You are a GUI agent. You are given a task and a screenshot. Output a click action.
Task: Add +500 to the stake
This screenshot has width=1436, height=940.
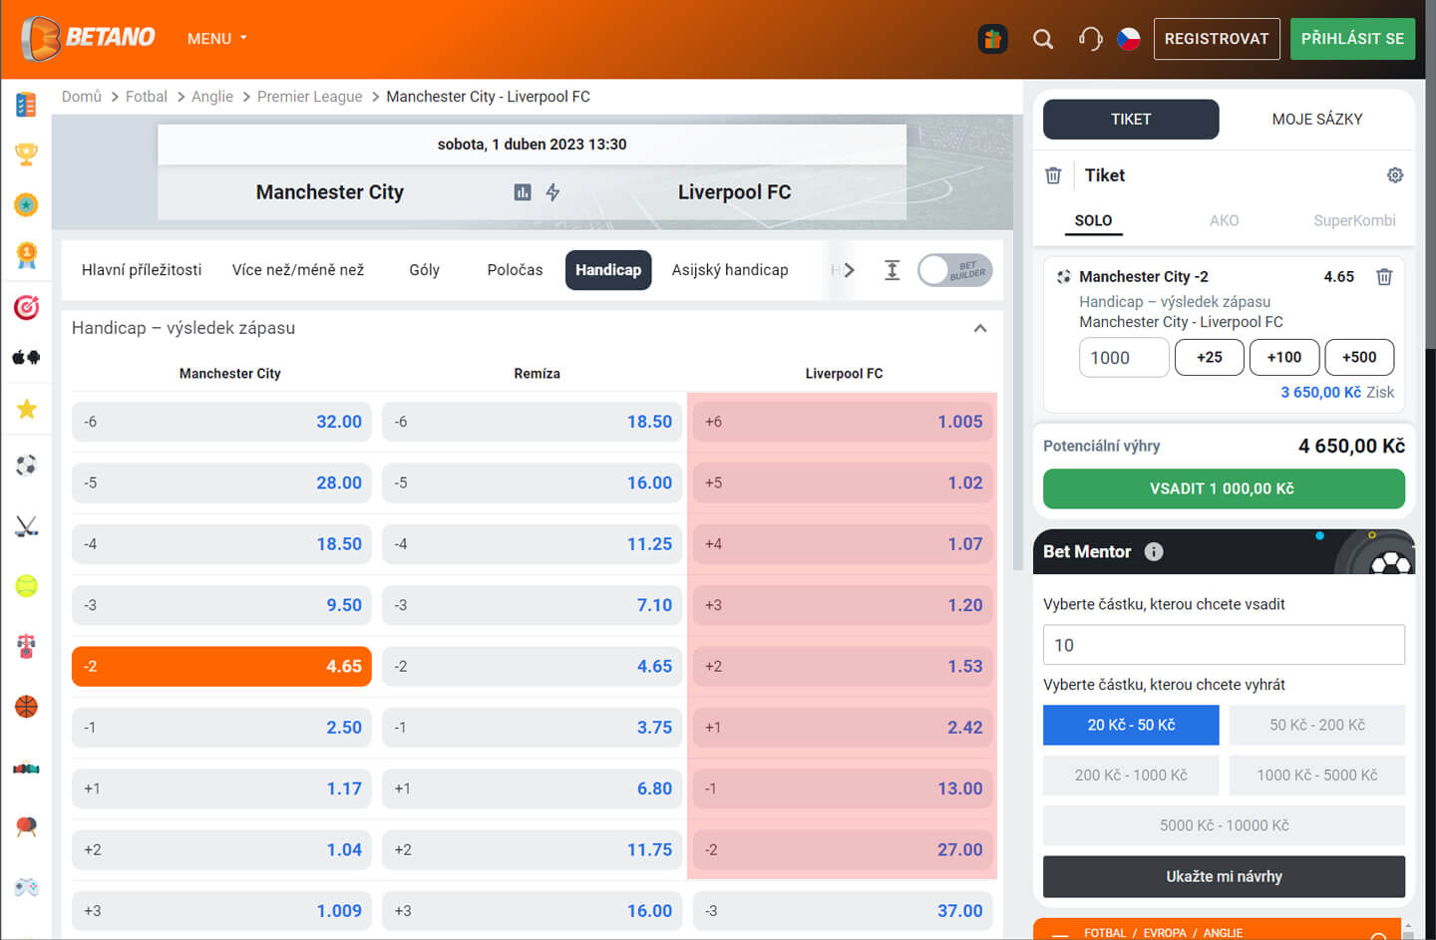coord(1359,357)
